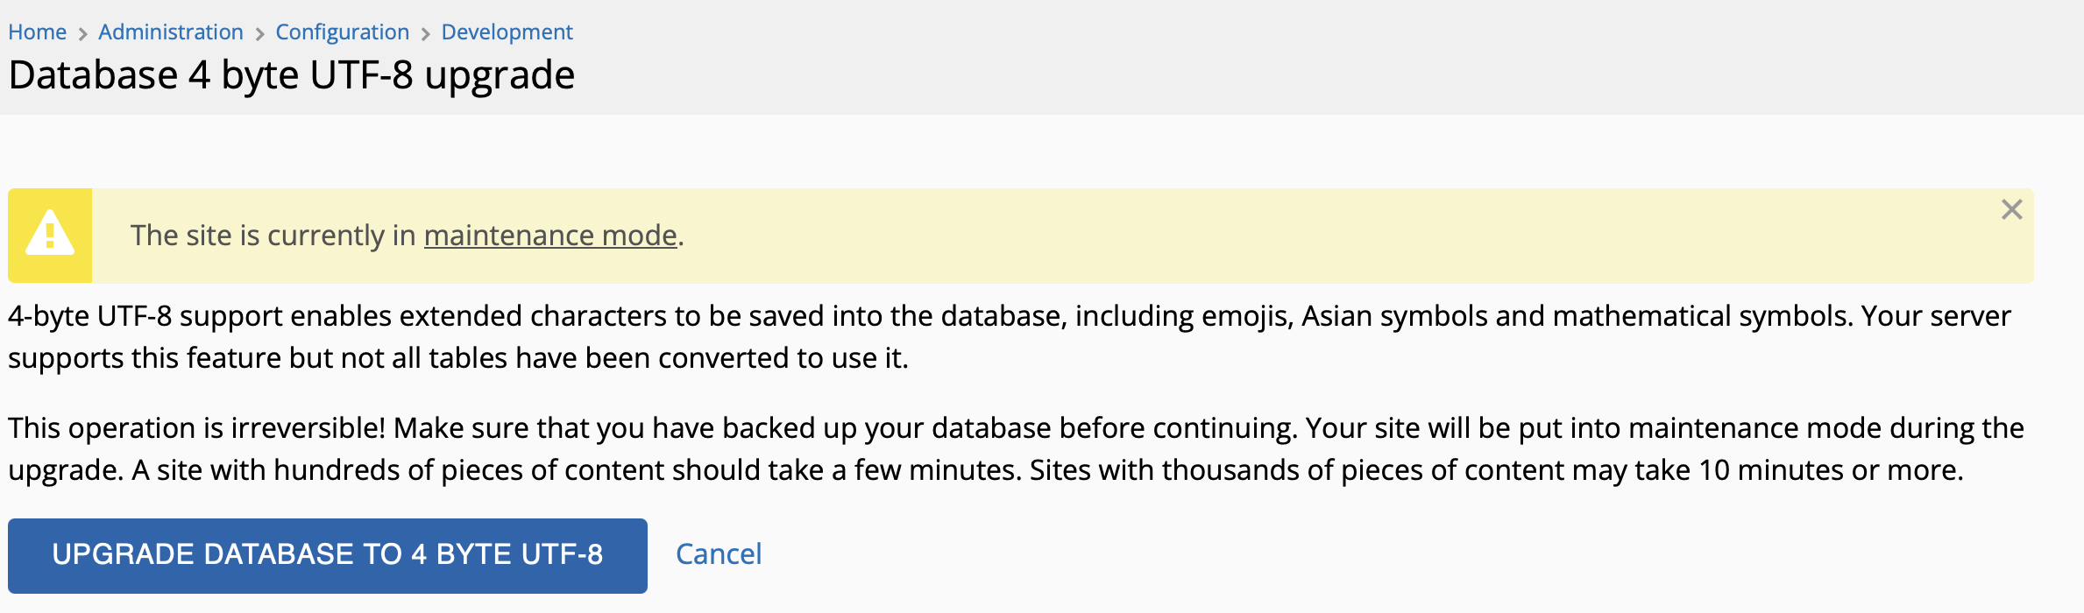Click the 'The site is currently in' text
2084x613 pixels.
pos(273,236)
